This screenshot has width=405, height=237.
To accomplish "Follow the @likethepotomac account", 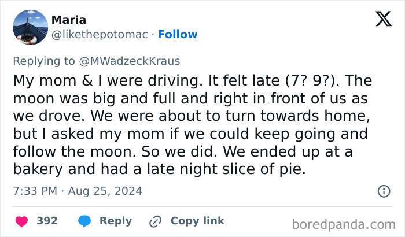I will (178, 34).
